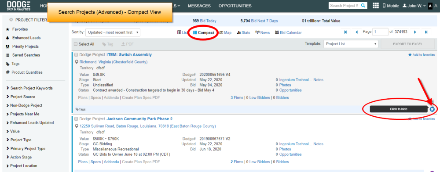Viewport: 440px width, 172px height.
Task: Go to last page arrow
Action: coord(426,32)
